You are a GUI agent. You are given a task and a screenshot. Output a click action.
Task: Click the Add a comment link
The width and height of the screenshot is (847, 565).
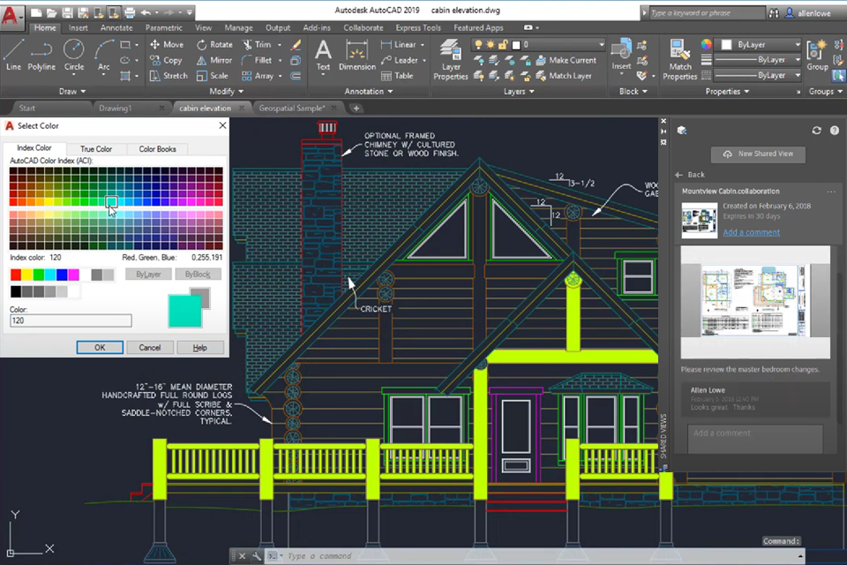tap(752, 232)
